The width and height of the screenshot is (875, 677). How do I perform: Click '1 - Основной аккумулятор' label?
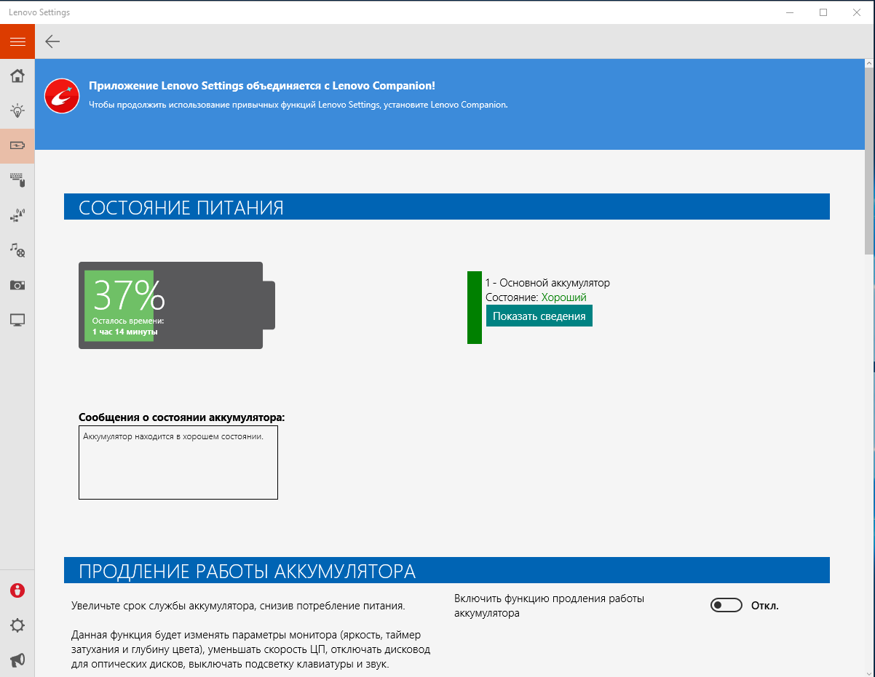pos(547,283)
